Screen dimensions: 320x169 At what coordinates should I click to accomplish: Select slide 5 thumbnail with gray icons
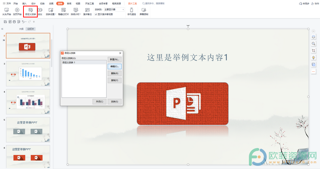[x=28, y=130]
